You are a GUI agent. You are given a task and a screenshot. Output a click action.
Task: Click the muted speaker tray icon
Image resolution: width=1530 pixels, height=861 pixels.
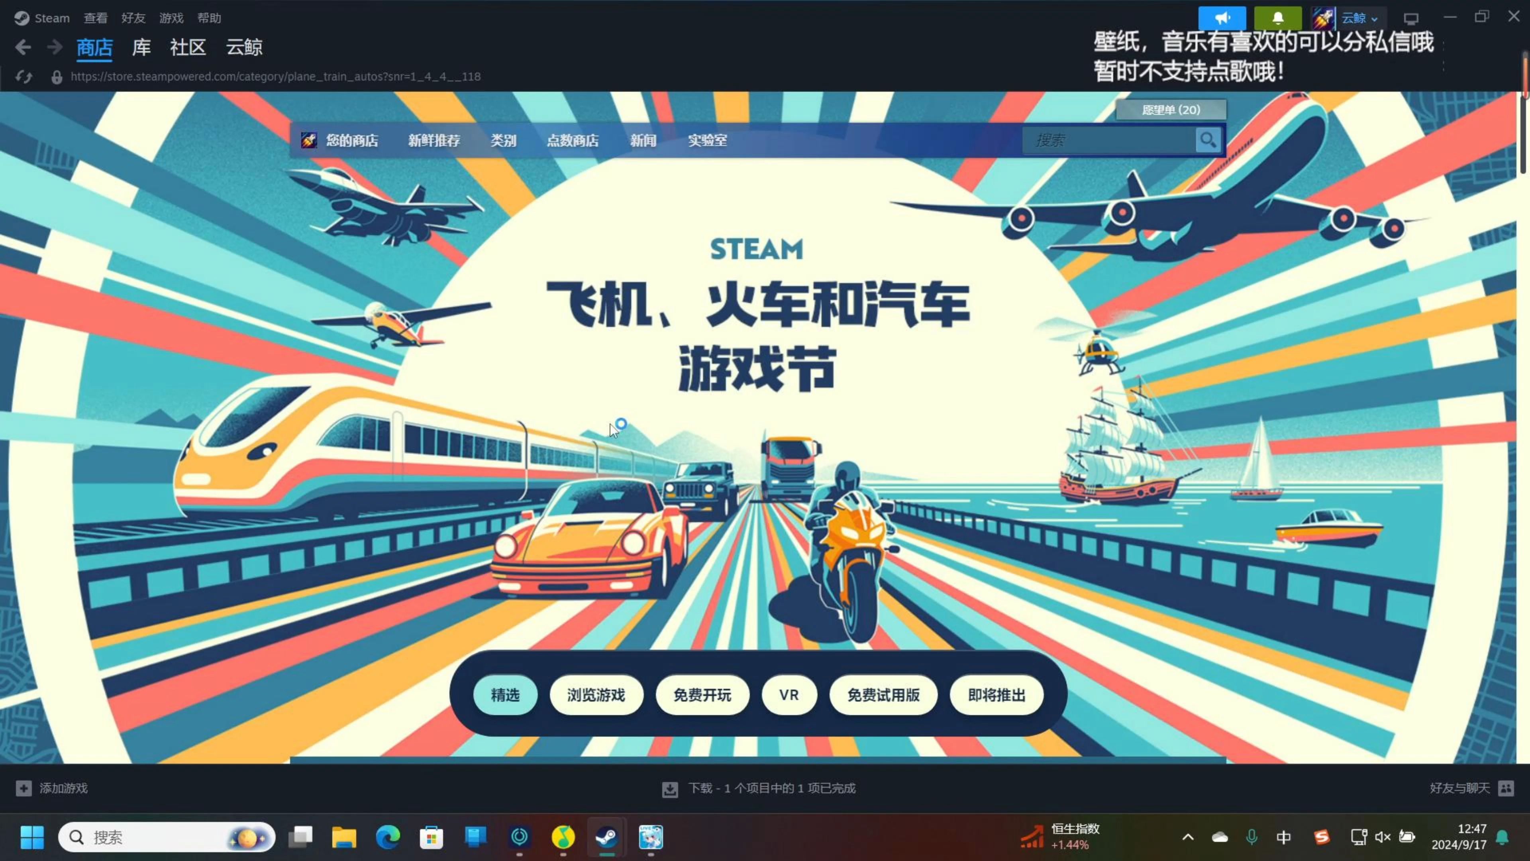1383,837
